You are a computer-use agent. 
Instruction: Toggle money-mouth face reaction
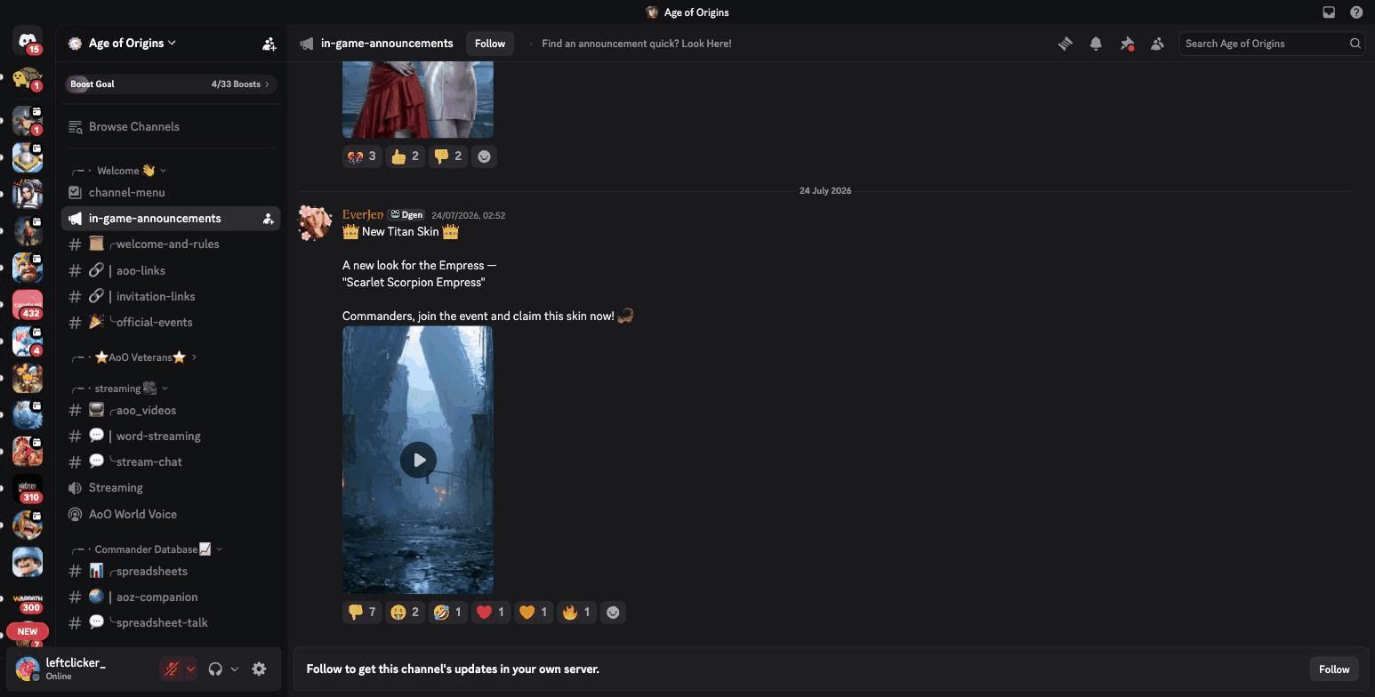point(405,613)
